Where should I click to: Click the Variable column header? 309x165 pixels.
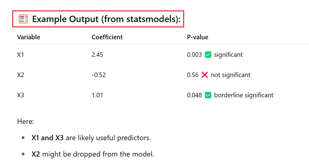click(29, 37)
